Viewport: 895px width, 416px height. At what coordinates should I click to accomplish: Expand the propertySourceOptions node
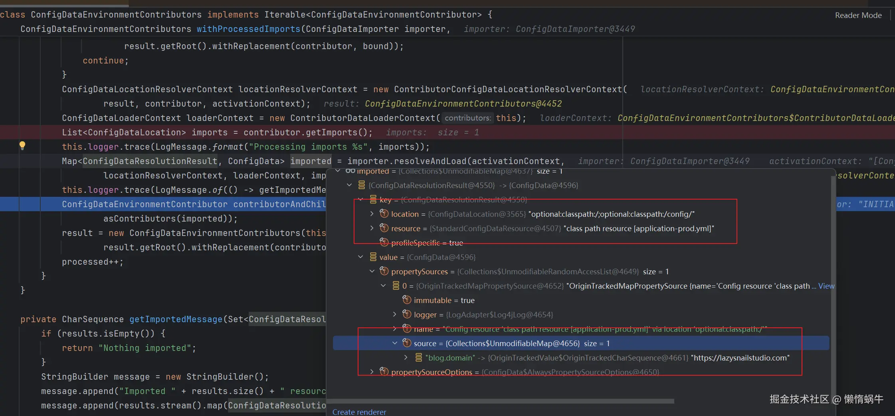click(372, 372)
